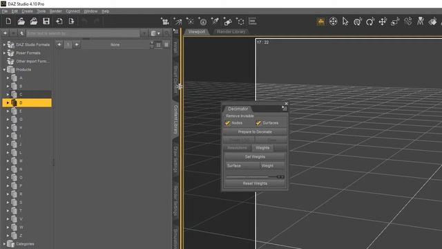Go to previous page in content view
This screenshot has width=442, height=249.
pos(59,44)
